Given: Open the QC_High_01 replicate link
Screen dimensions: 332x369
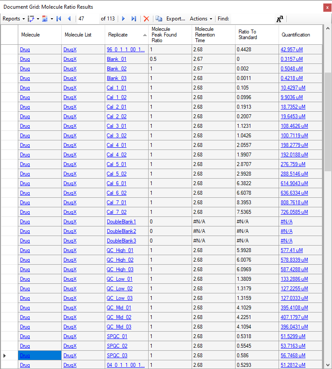Looking at the screenshot, I should coord(120,250).
